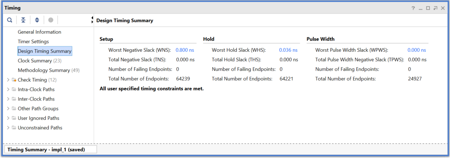Select General Information in the tree

pyautogui.click(x=39, y=32)
